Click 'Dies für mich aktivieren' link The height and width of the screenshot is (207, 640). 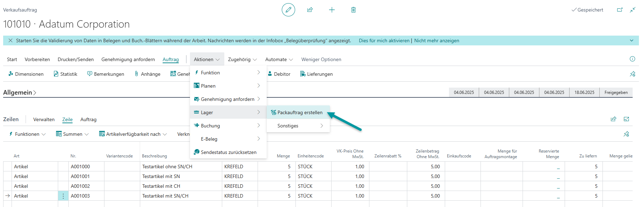(384, 40)
